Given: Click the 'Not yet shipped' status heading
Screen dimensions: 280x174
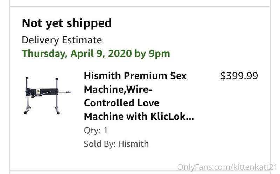Looking at the screenshot, I should click(67, 23).
